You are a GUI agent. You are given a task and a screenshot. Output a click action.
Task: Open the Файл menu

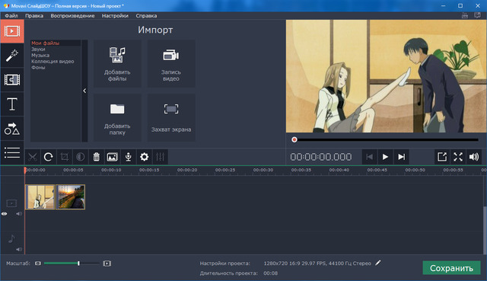click(x=11, y=15)
